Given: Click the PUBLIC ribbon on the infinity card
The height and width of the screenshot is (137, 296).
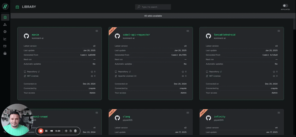Looking at the screenshot, I should (x=203, y=113).
